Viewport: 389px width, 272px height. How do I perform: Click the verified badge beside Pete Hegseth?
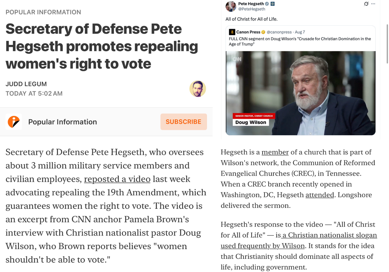[267, 4]
